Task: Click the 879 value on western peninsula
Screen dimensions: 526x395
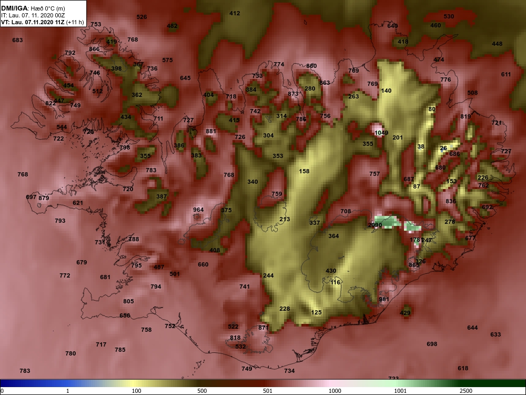Action: coord(44,198)
